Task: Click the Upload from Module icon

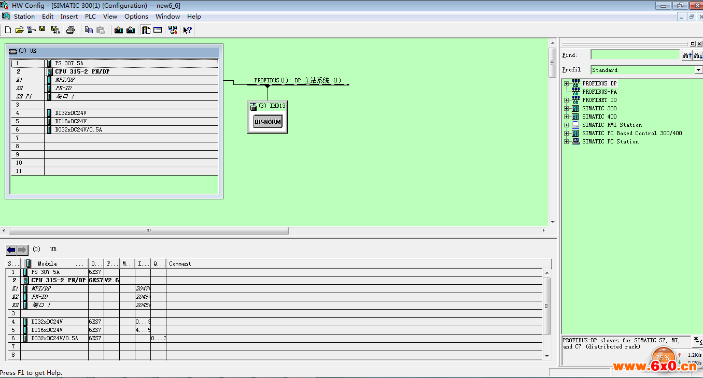Action: coord(131,30)
